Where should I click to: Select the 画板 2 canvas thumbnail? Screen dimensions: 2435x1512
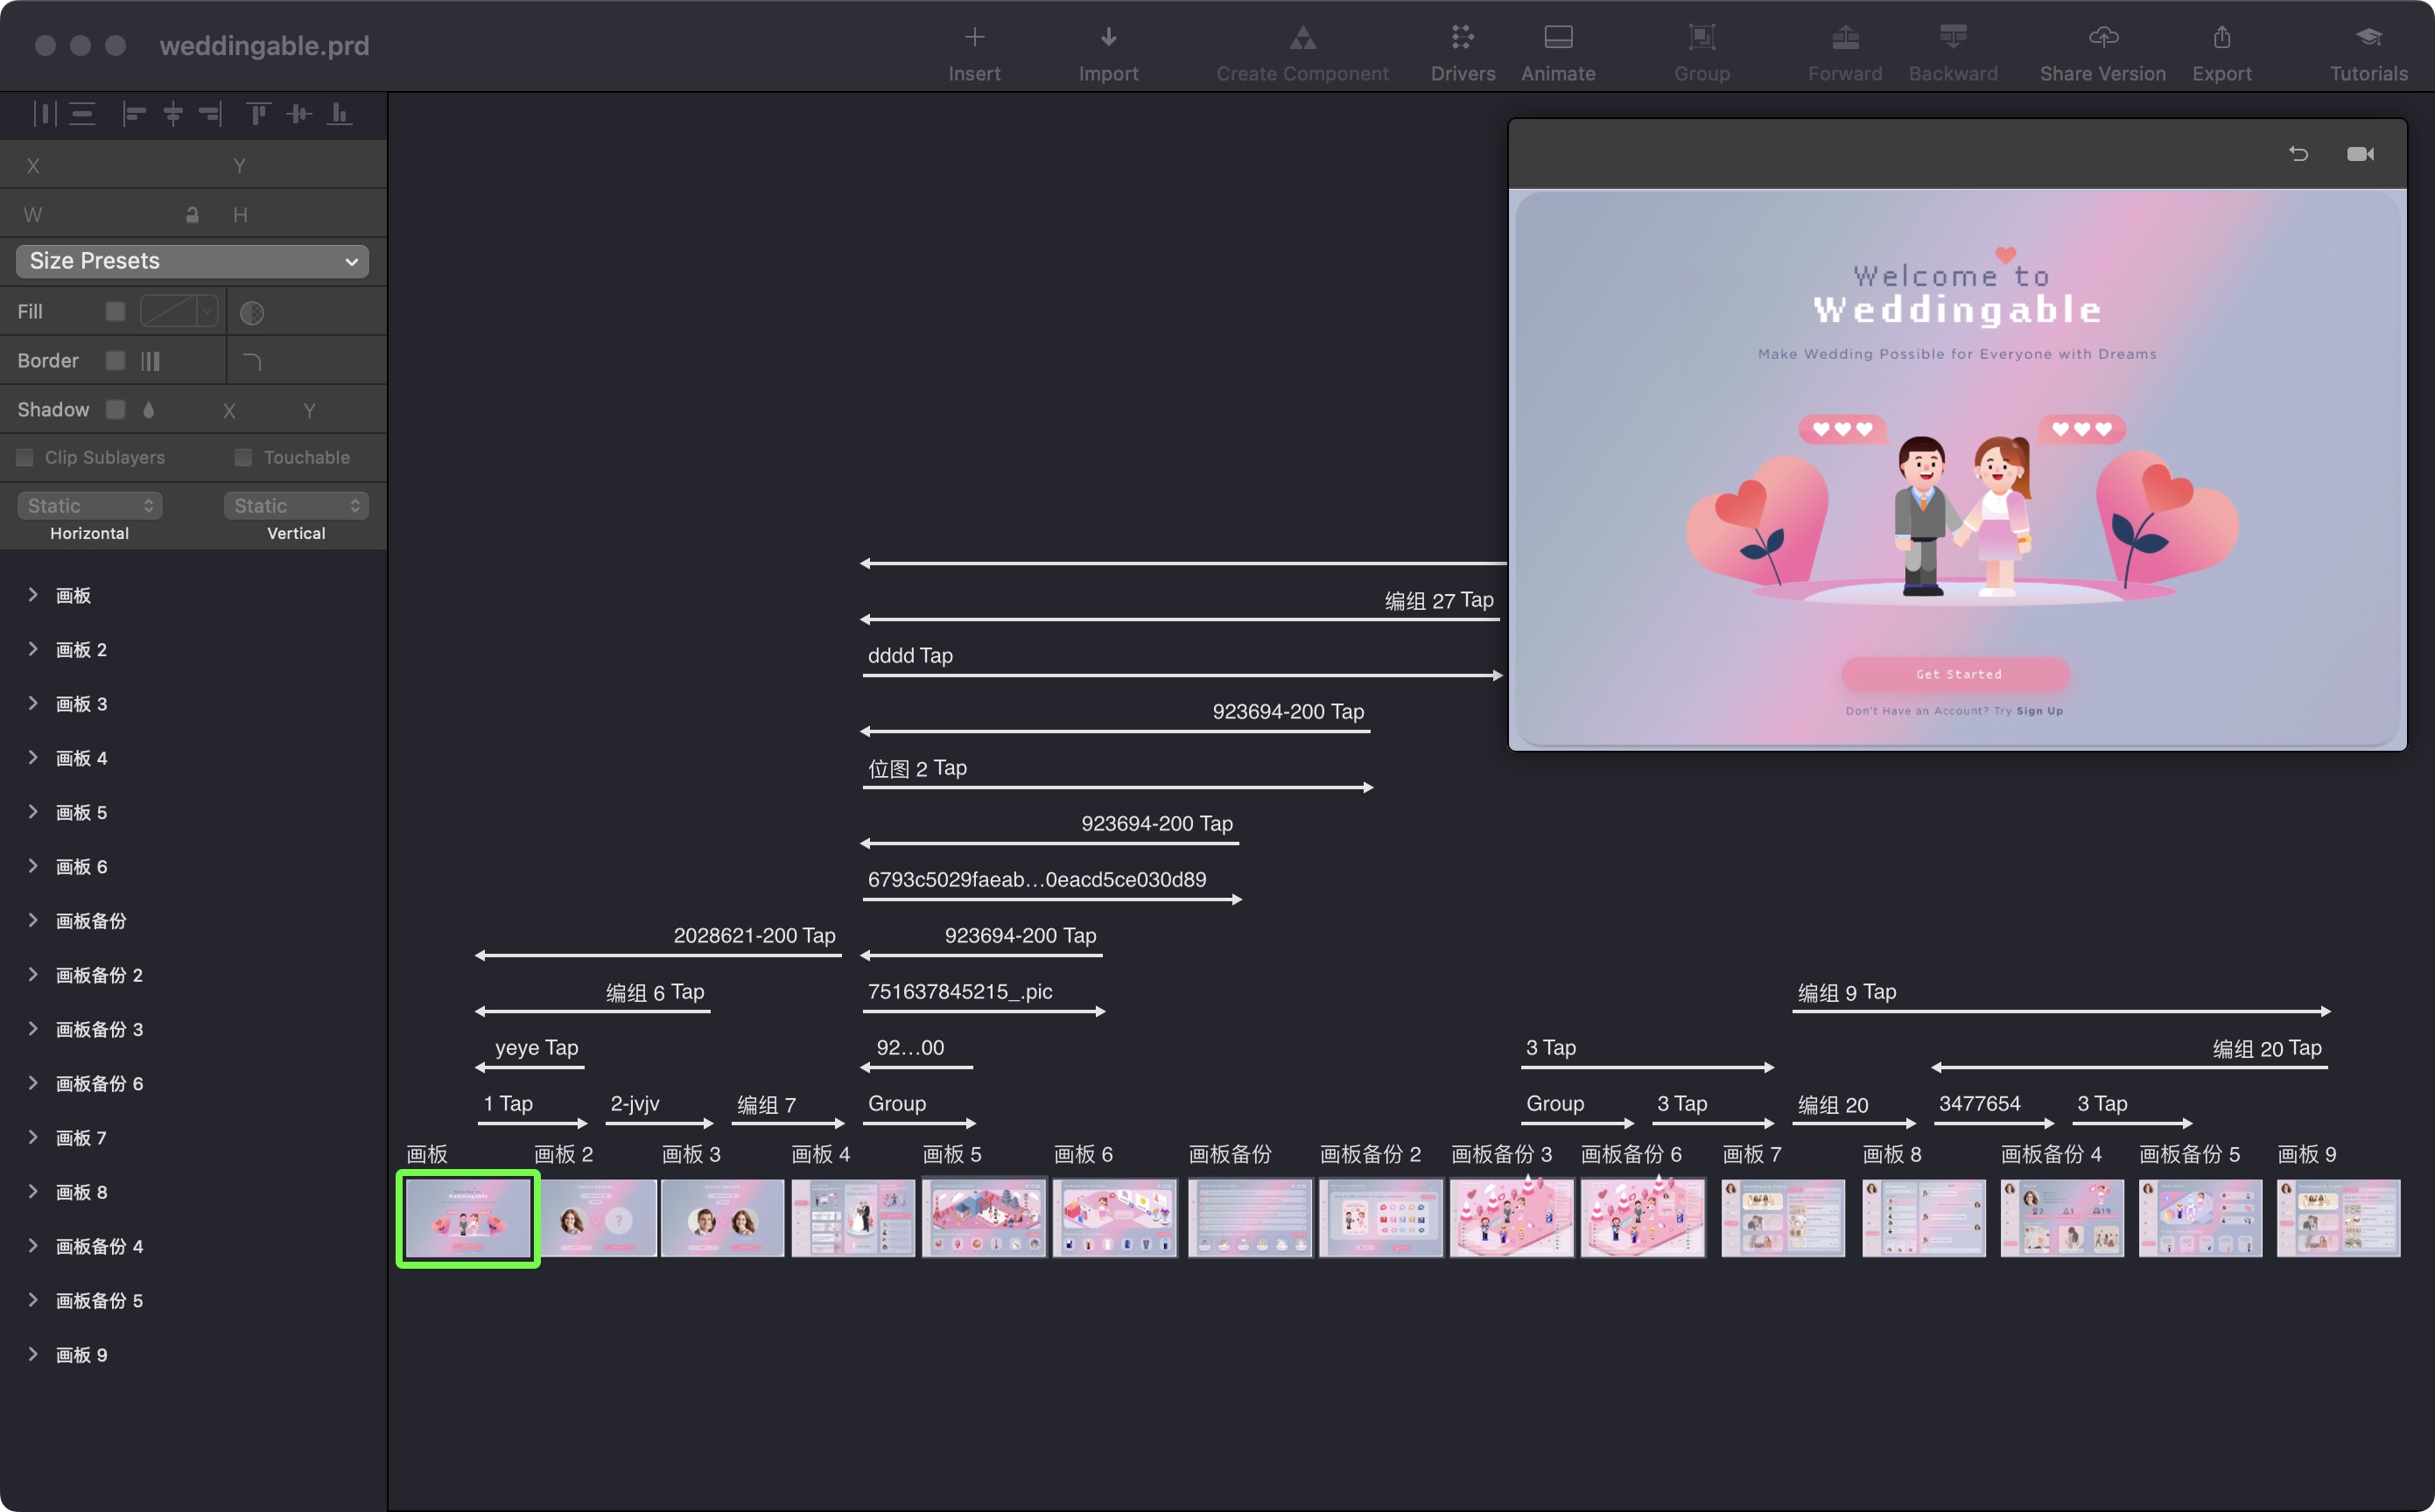pyautogui.click(x=598, y=1218)
